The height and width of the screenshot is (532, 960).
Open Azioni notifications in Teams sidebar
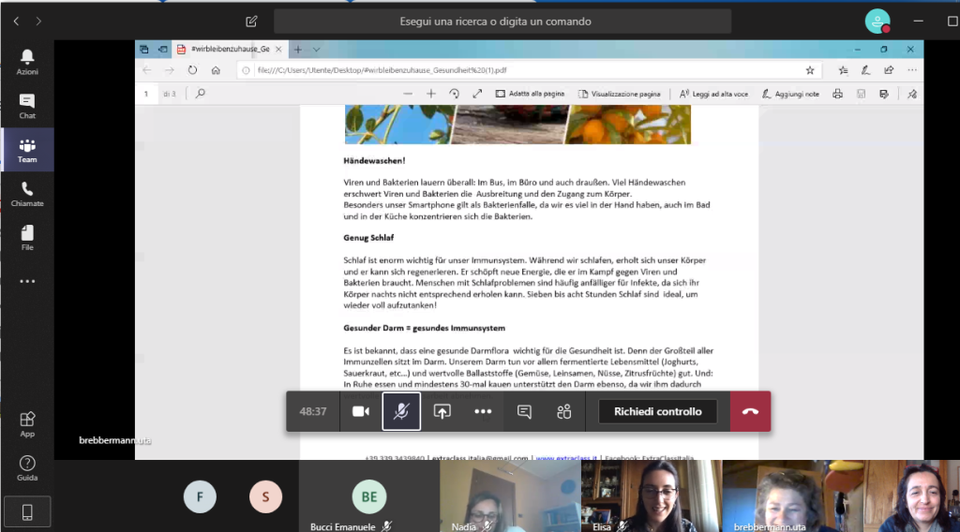coord(27,62)
